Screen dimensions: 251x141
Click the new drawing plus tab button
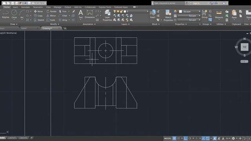(x=65, y=29)
